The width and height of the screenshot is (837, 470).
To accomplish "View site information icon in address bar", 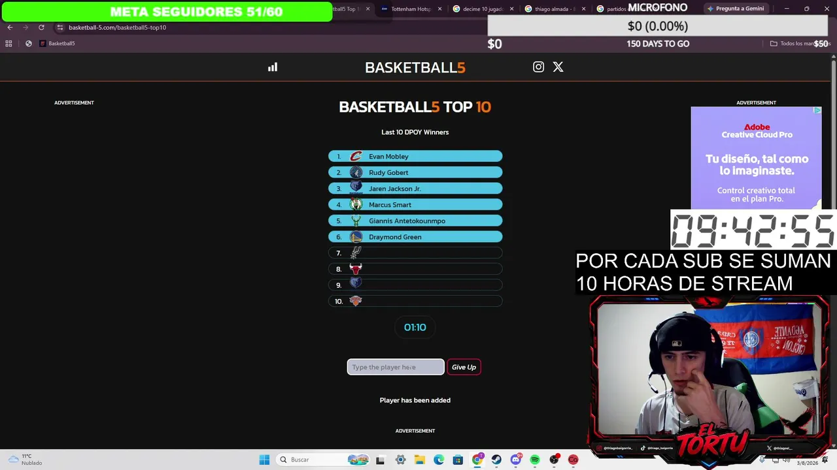I will tap(60, 27).
